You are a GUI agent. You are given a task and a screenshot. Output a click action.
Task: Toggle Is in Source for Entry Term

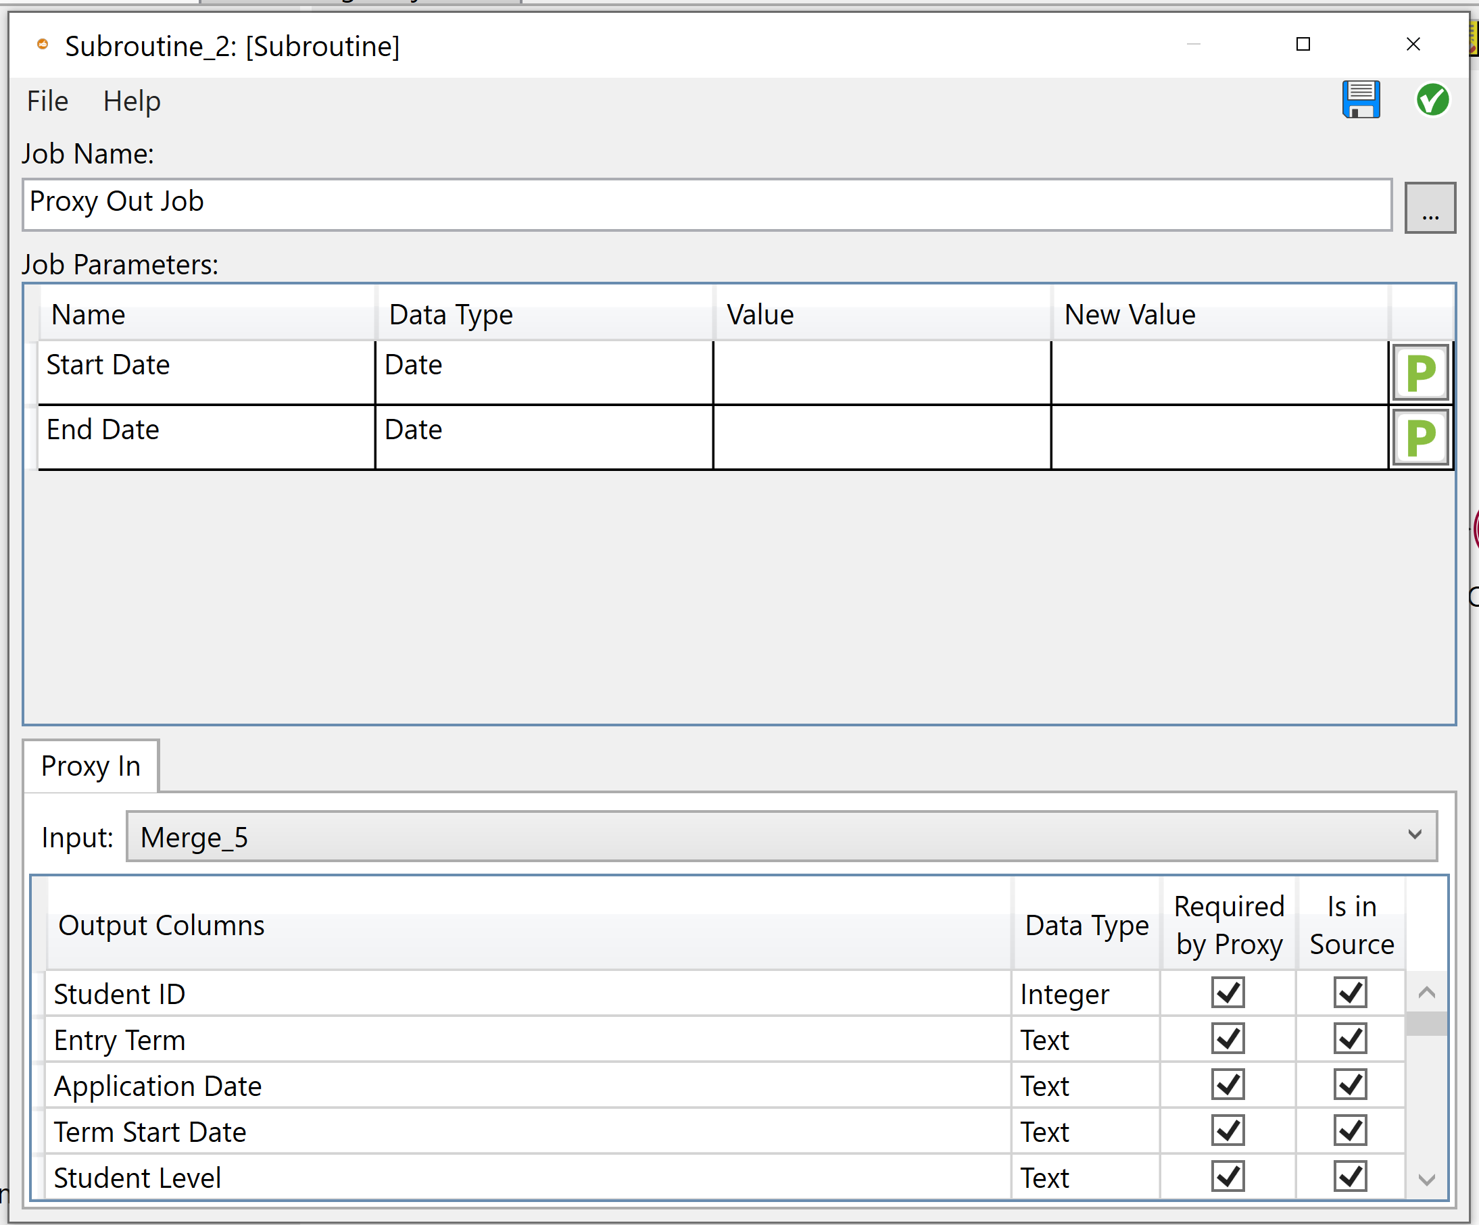coord(1349,1039)
